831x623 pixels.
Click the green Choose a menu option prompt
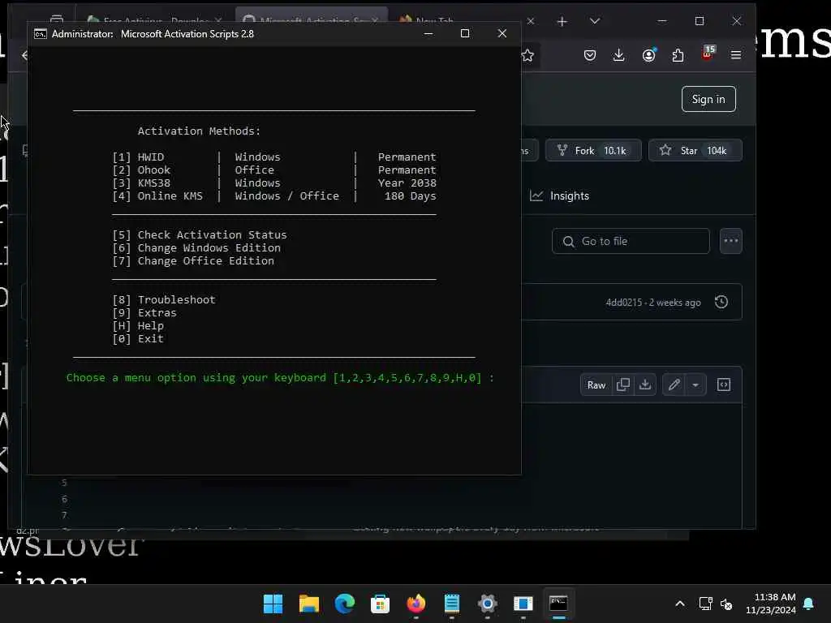point(280,378)
